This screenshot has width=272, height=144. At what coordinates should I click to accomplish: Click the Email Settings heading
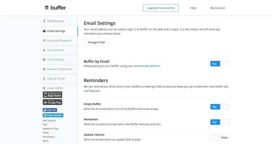tap(99, 23)
